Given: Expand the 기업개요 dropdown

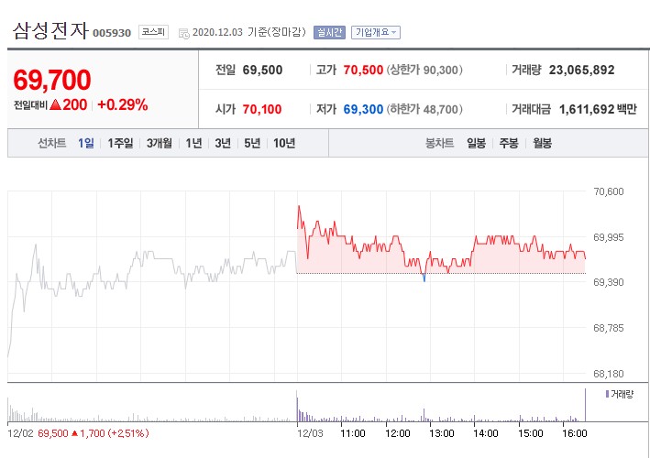Looking at the screenshot, I should point(376,32).
